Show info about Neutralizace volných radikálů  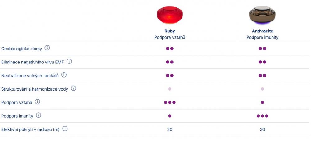coord(64,75)
